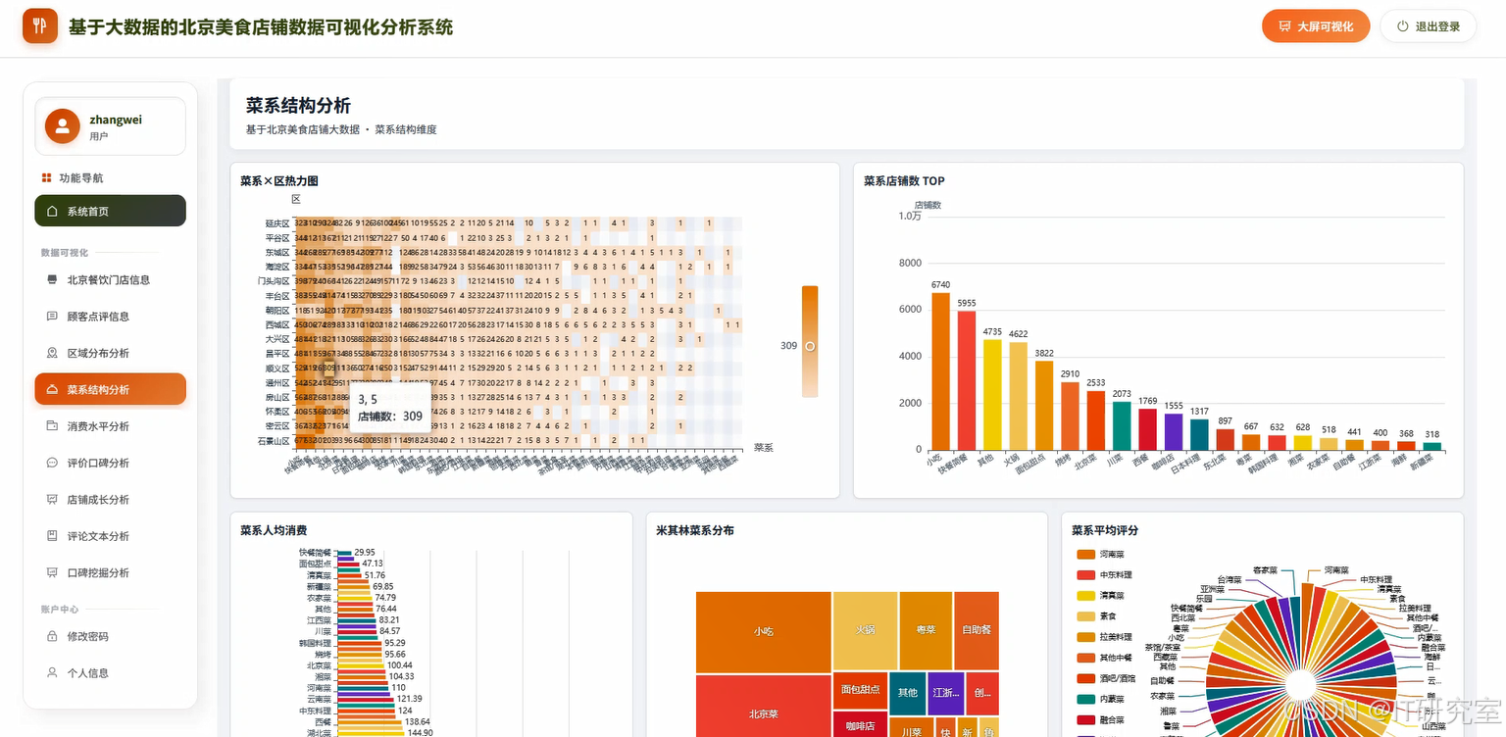Click the document icon beside 评论文本分析
This screenshot has width=1506, height=737.
coord(53,536)
